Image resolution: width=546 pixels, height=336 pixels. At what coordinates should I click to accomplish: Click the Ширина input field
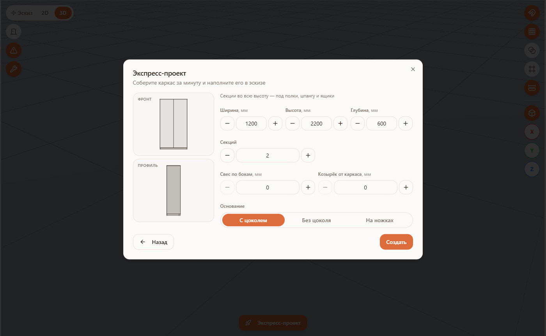coord(251,124)
